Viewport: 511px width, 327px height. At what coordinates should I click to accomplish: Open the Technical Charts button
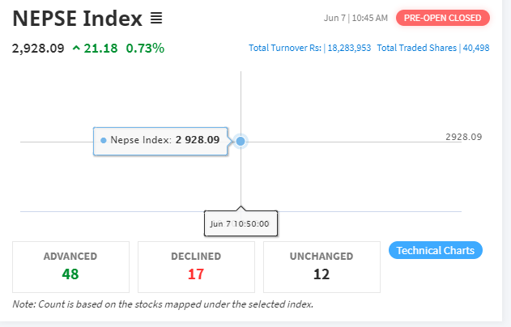tap(436, 250)
